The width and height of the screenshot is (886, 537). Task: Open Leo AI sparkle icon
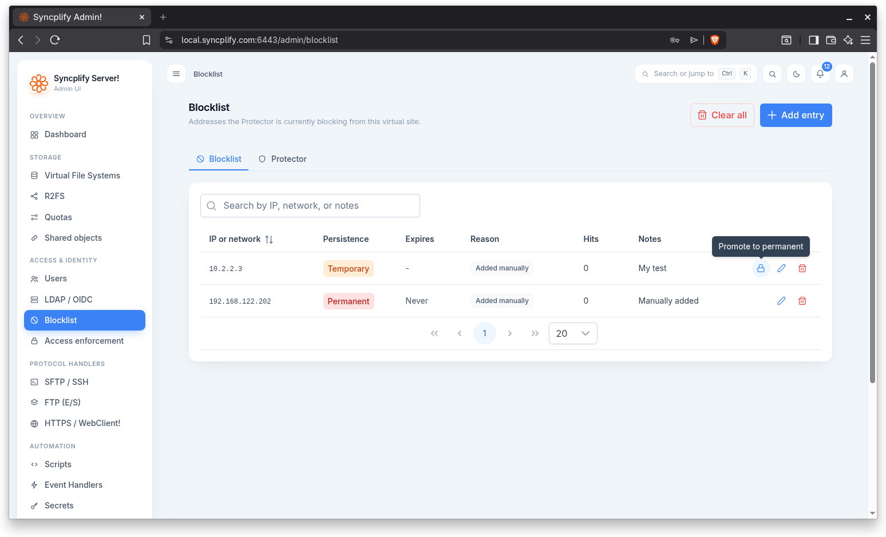click(x=848, y=40)
